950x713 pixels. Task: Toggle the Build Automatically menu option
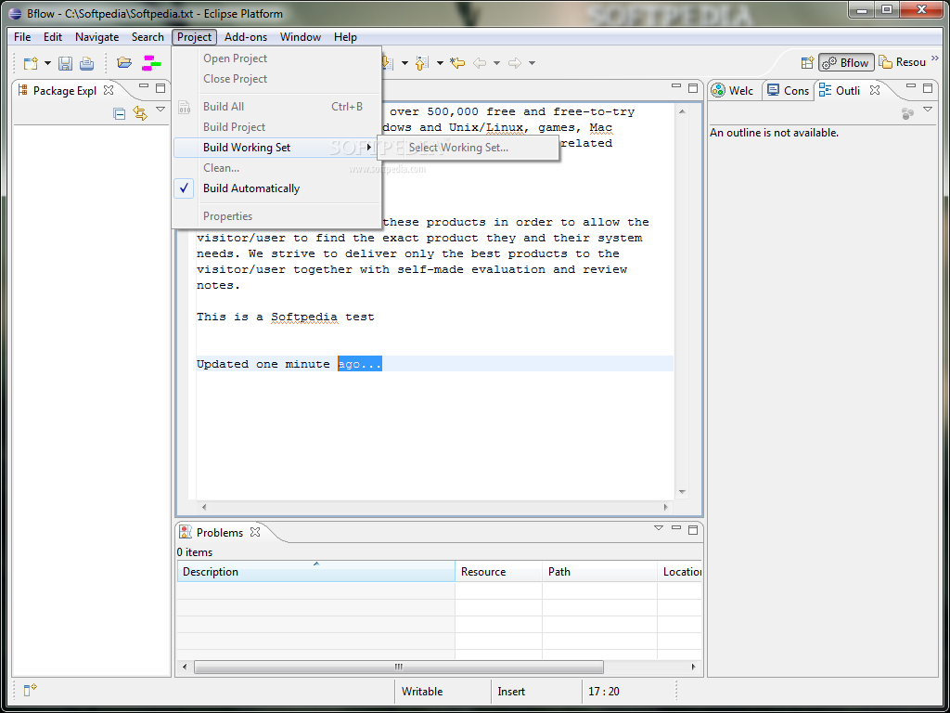(x=276, y=188)
